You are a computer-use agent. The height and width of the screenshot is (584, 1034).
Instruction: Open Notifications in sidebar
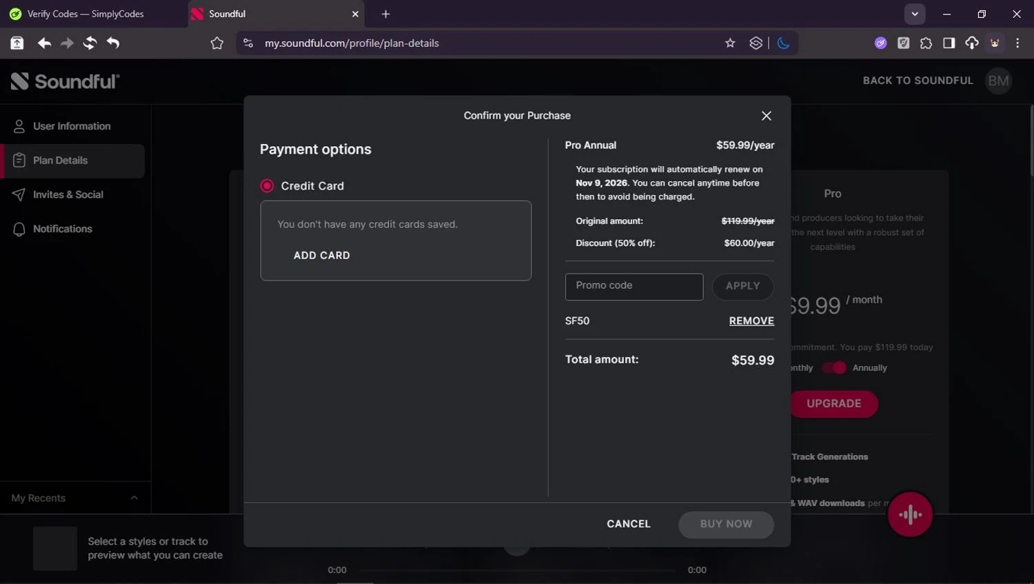(x=72, y=229)
